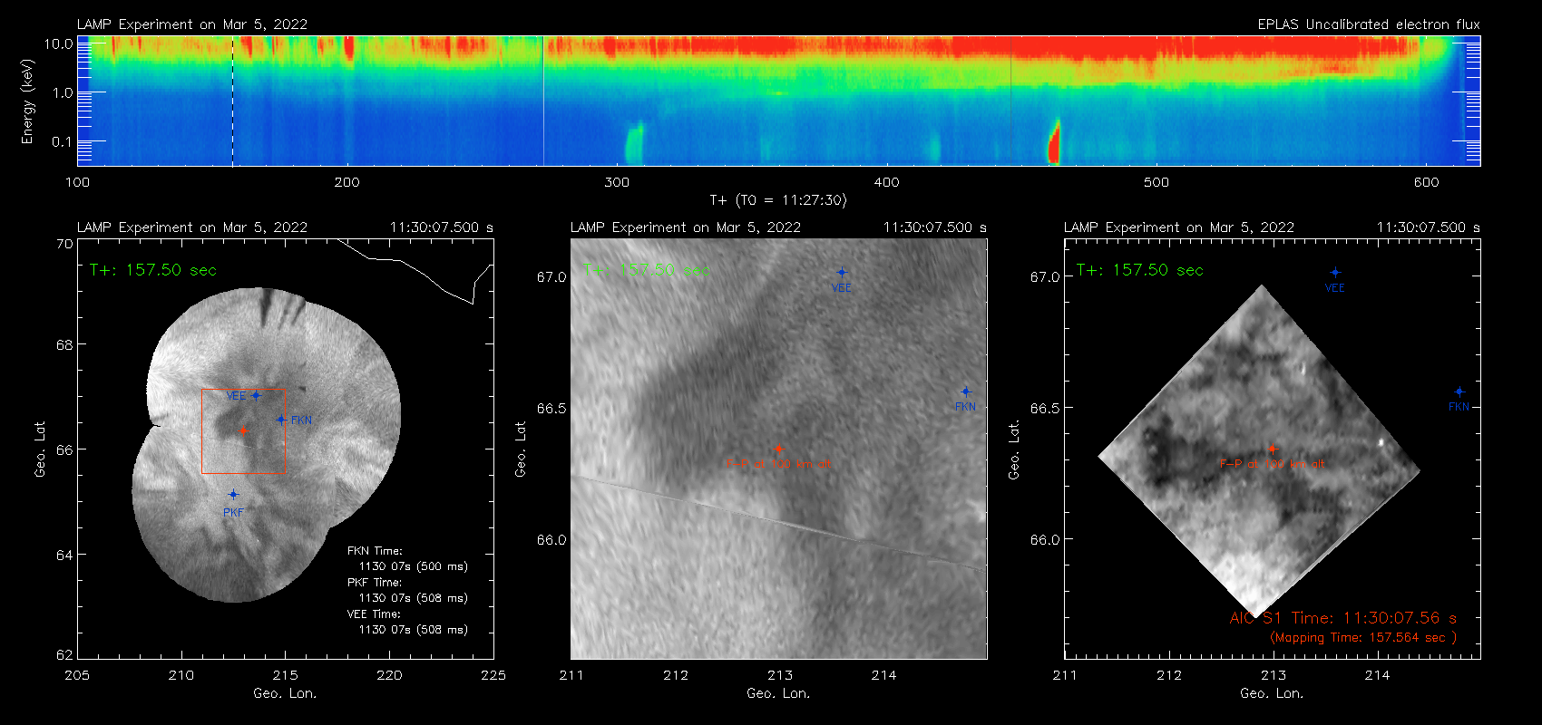The width and height of the screenshot is (1542, 725).
Task: Click the vertical white line near T+ 272
Action: (543, 101)
